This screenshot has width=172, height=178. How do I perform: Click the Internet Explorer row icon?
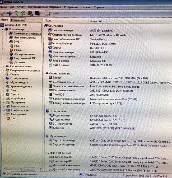click(50, 43)
